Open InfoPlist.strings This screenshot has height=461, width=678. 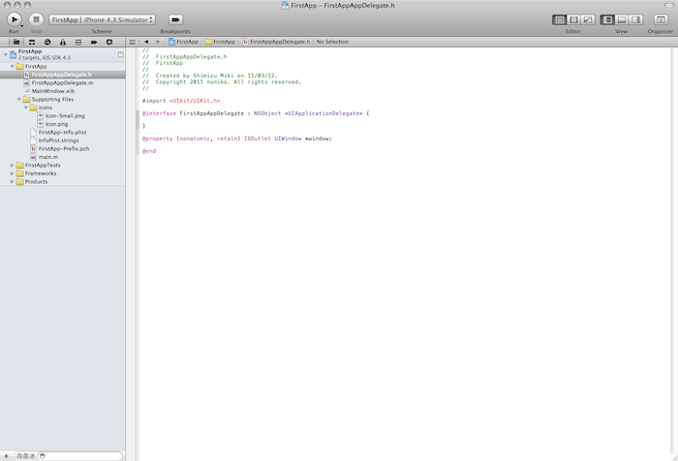pos(63,140)
